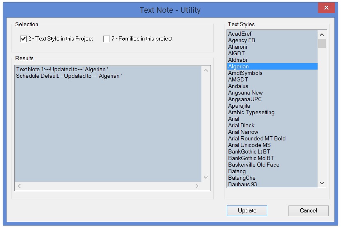
Task: Click the Text Styles scrollbar thumb
Action: coord(322,43)
